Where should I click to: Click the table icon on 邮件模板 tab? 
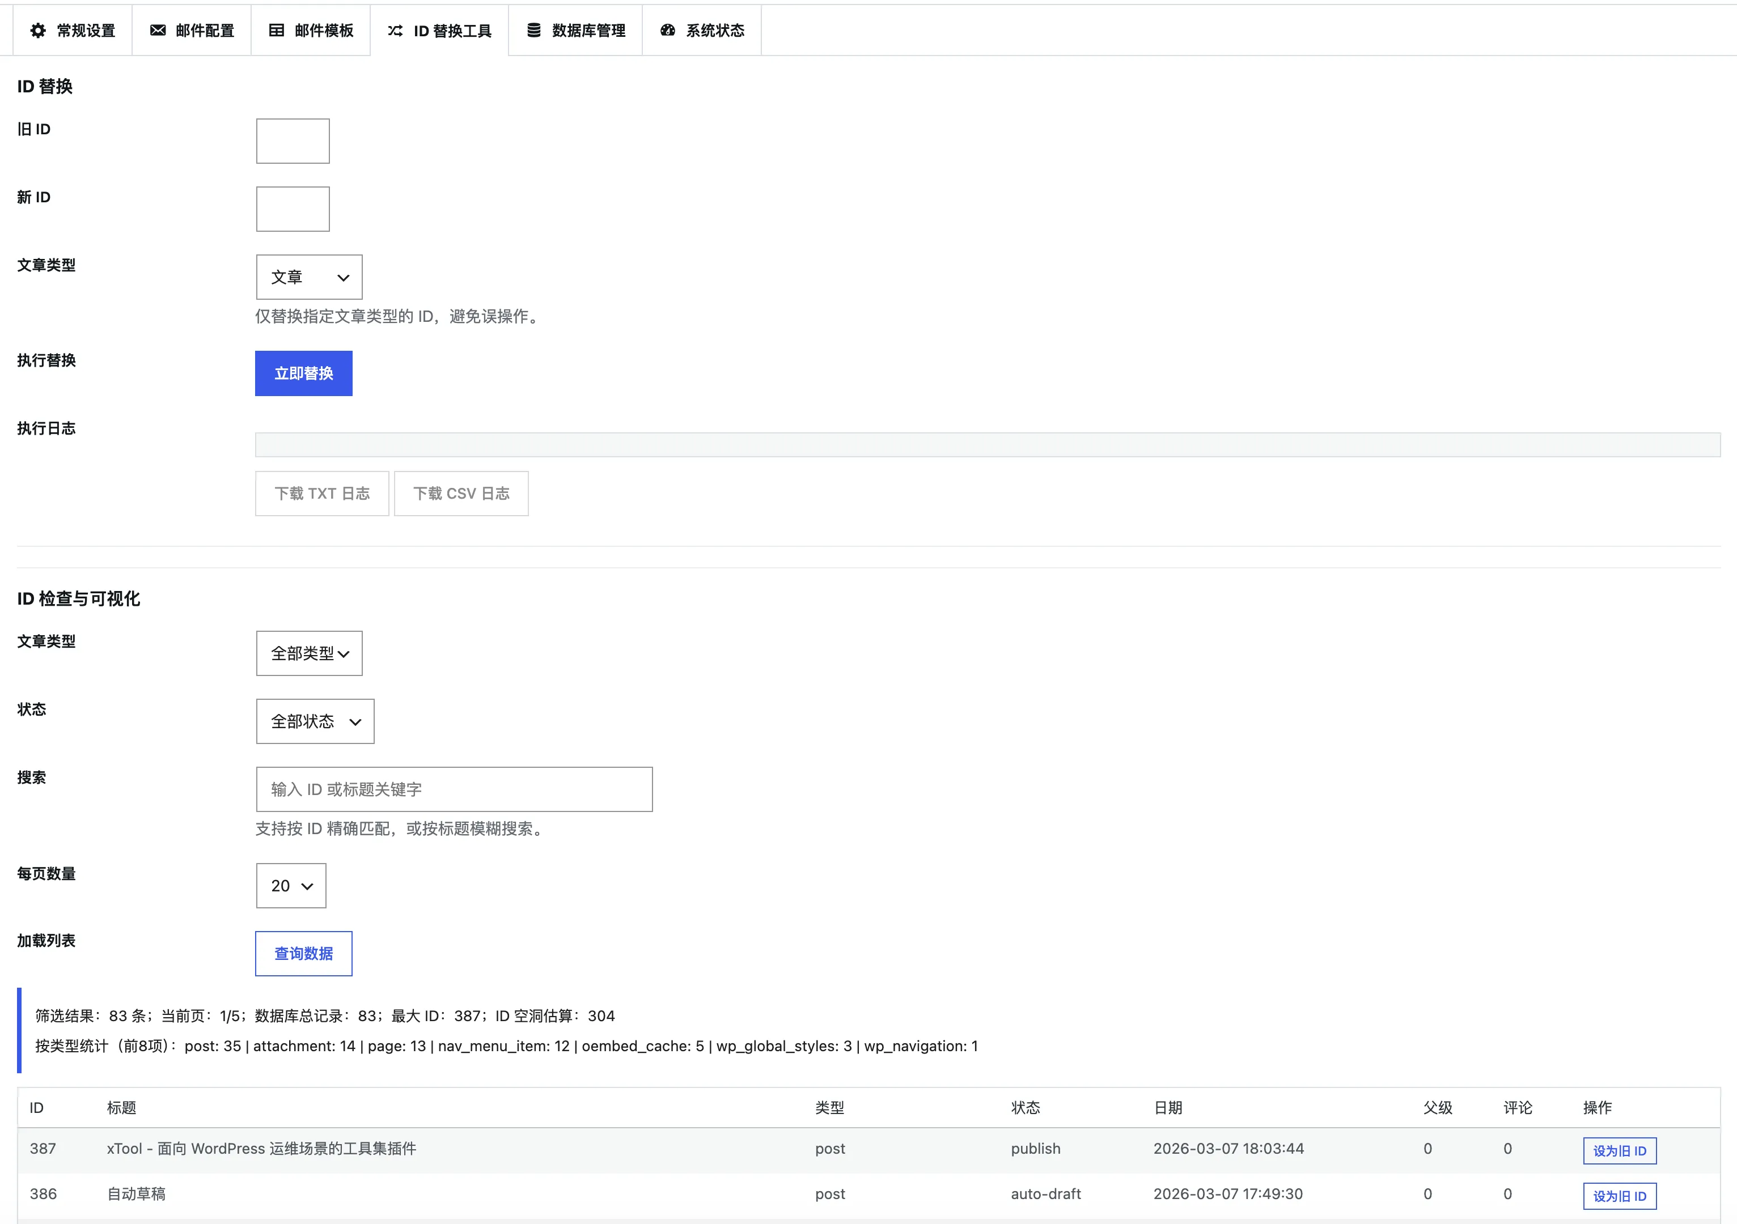click(276, 30)
